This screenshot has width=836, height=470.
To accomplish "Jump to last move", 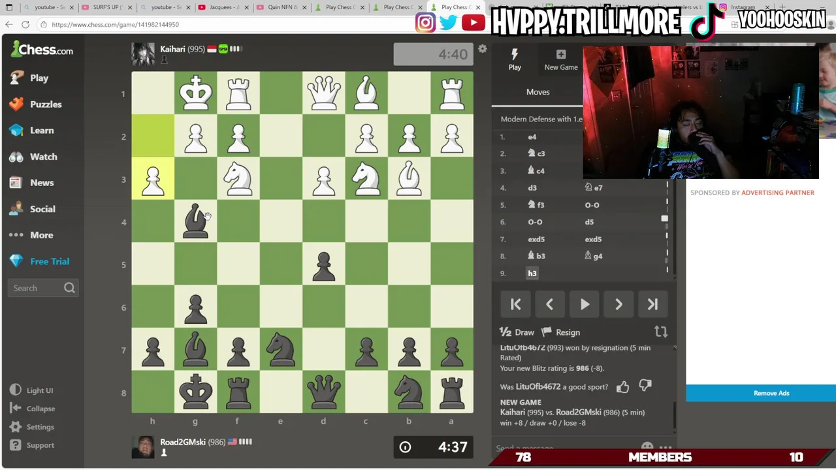I will 652,304.
